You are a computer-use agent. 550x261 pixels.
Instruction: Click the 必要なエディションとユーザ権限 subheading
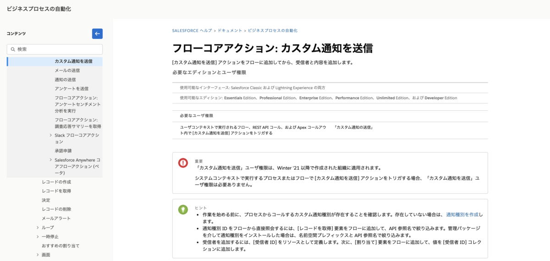pos(209,72)
